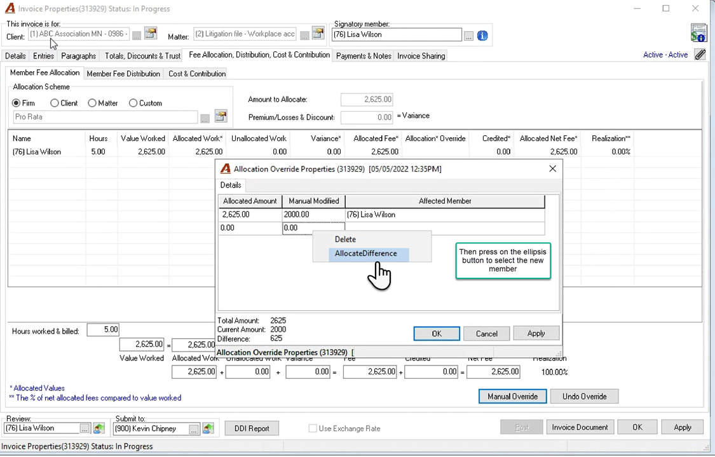715x457 pixels.
Task: Open the Invoice Sharing tab
Action: [x=421, y=56]
